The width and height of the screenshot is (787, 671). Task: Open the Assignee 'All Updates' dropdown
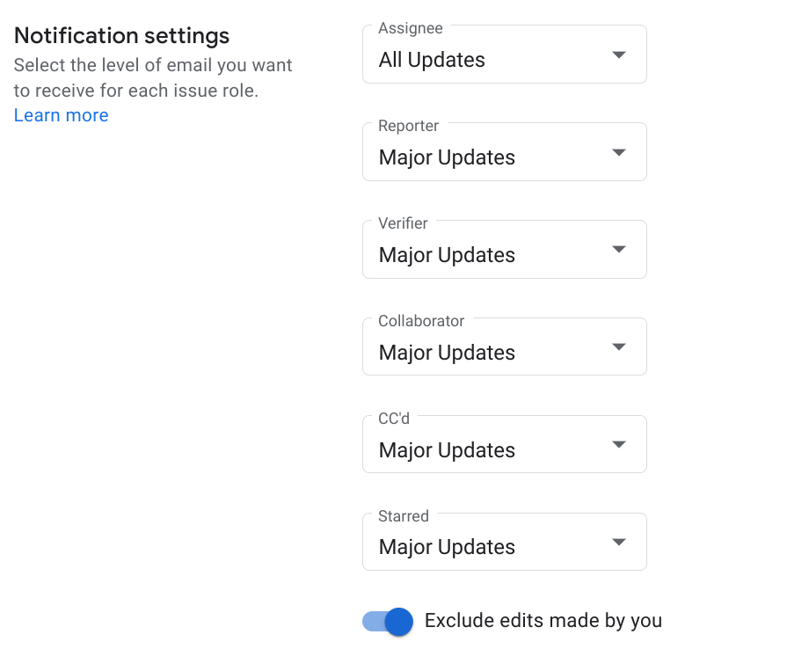pyautogui.click(x=505, y=55)
